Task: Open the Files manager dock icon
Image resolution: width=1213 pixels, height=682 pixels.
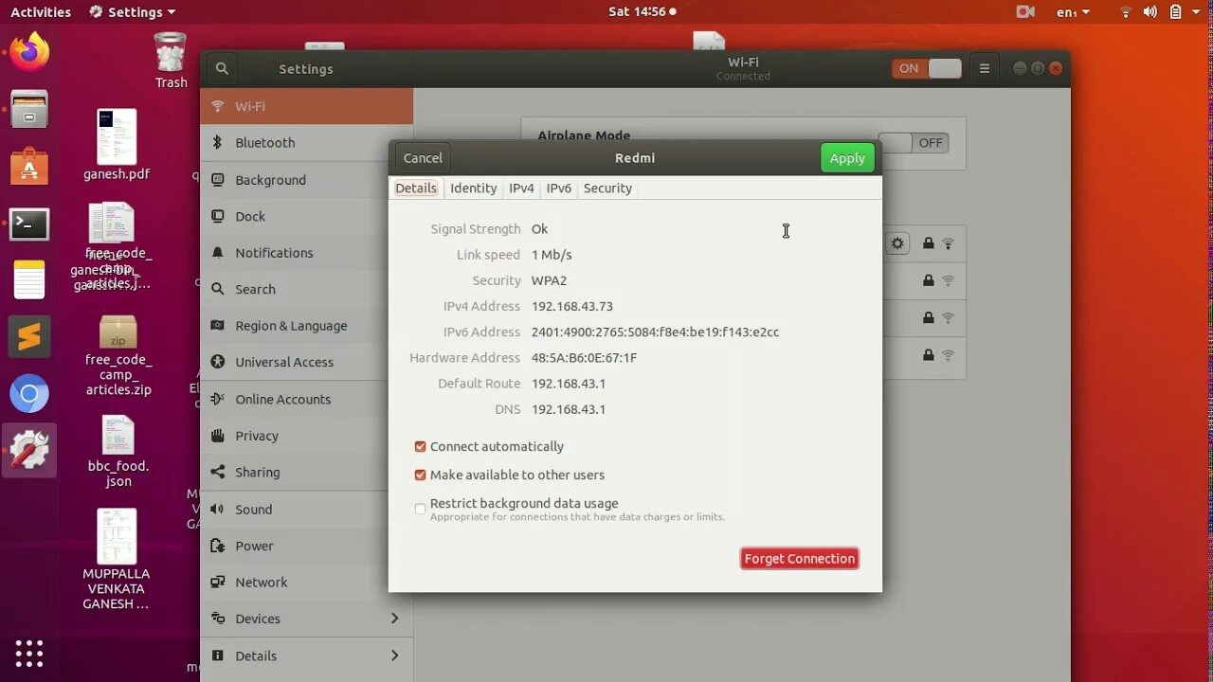Action: pos(29,109)
